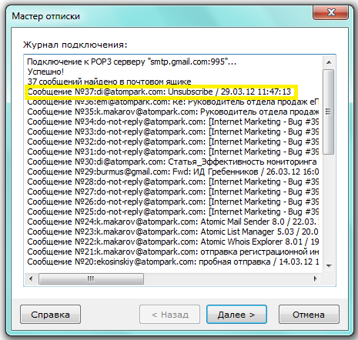Select message №37 Unsubscribe entry
This screenshot has width=358, height=340.
pos(159,92)
